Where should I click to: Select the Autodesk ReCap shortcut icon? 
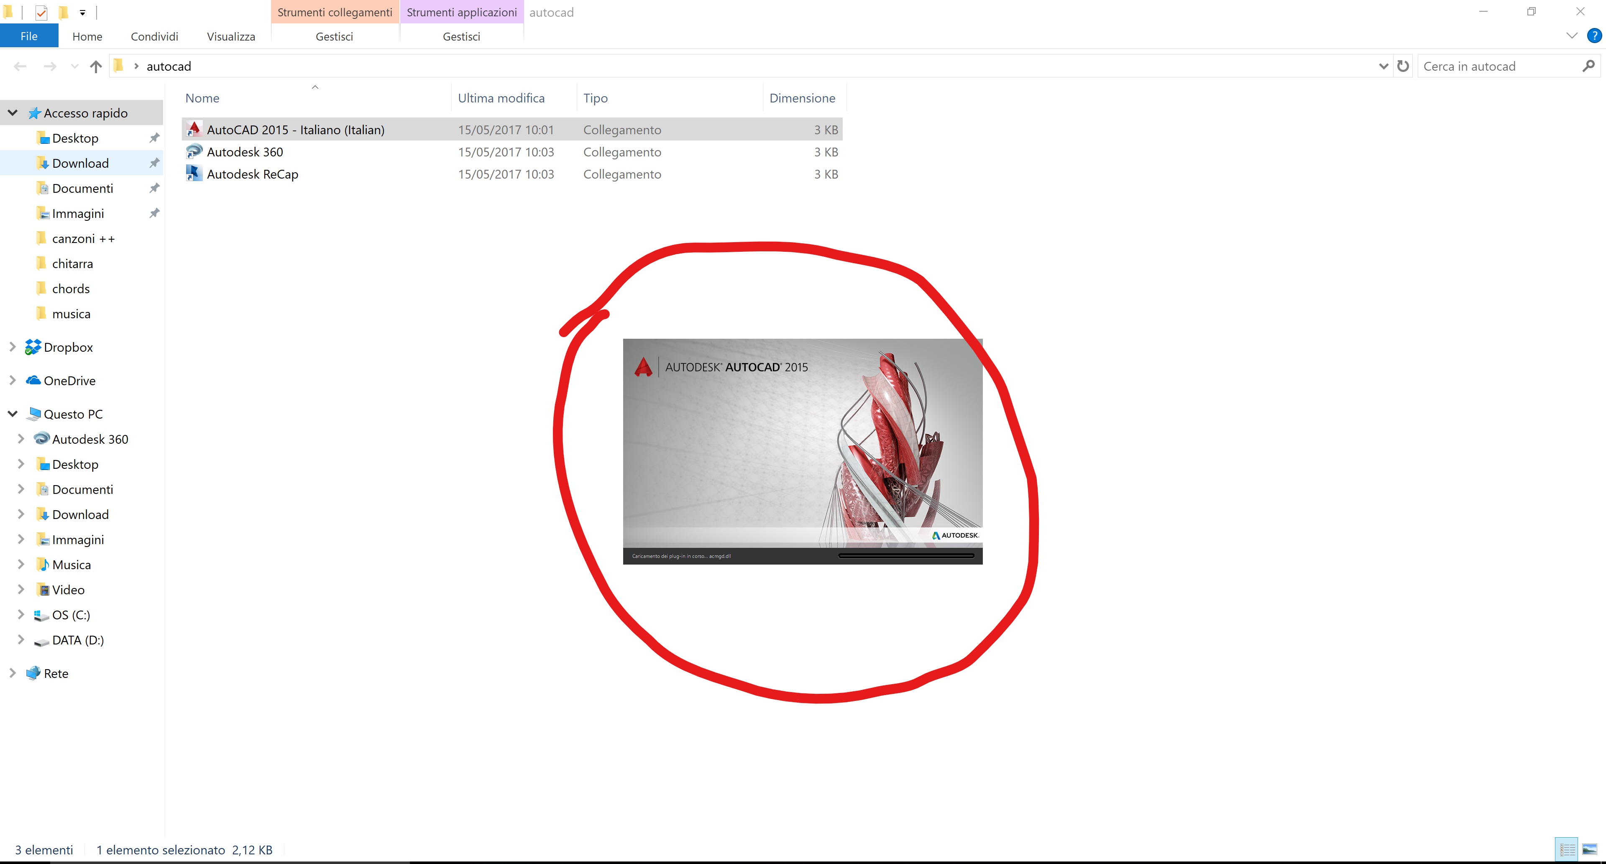194,173
